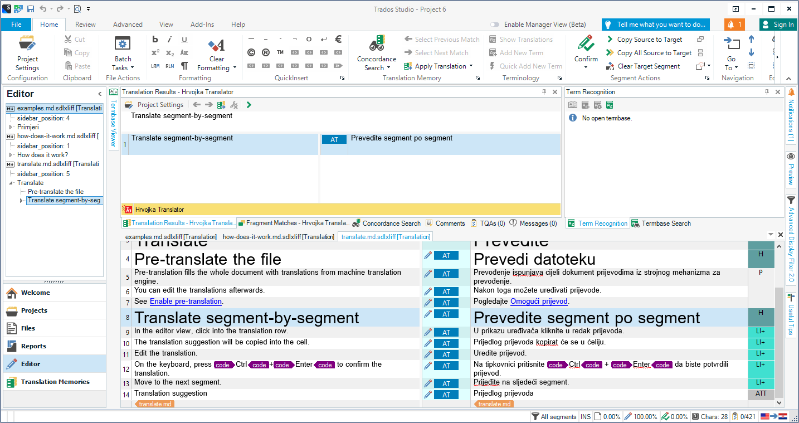The image size is (799, 423).
Task: Open Project Settings in the Configuration ribbon group
Action: [x=27, y=54]
